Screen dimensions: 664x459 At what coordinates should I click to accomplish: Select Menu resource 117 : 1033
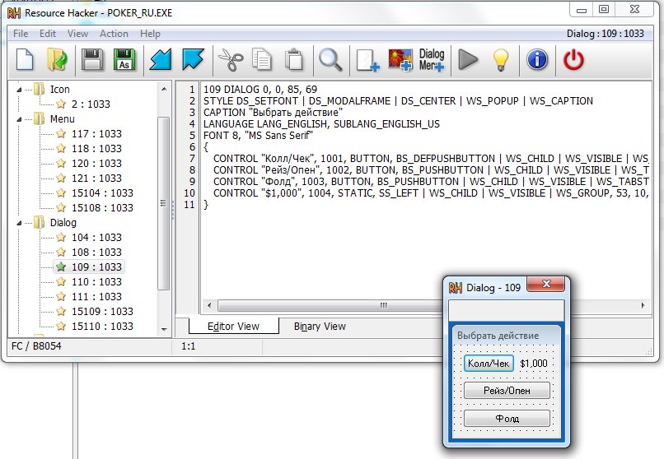click(96, 133)
